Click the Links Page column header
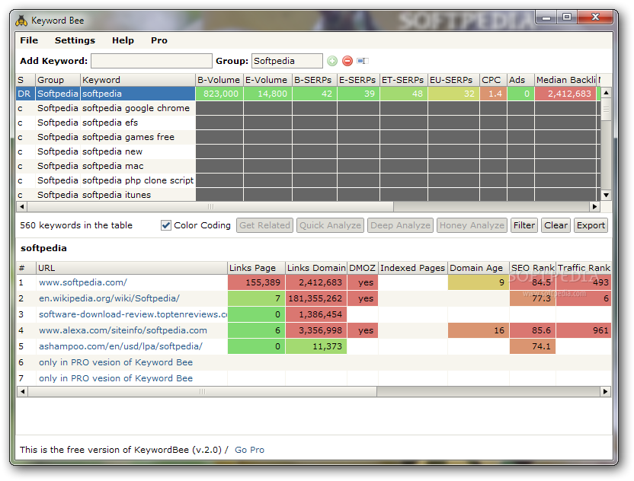634x481 pixels. pos(256,268)
